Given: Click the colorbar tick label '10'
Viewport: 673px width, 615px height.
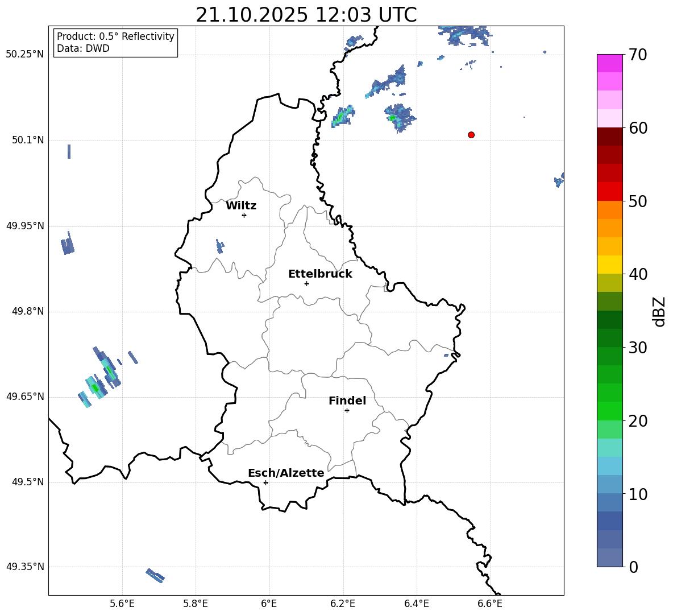Looking at the screenshot, I should 638,494.
